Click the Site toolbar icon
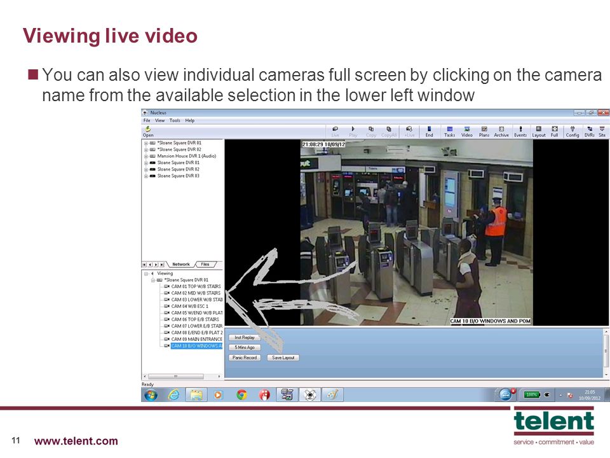The width and height of the screenshot is (610, 458). [x=602, y=132]
